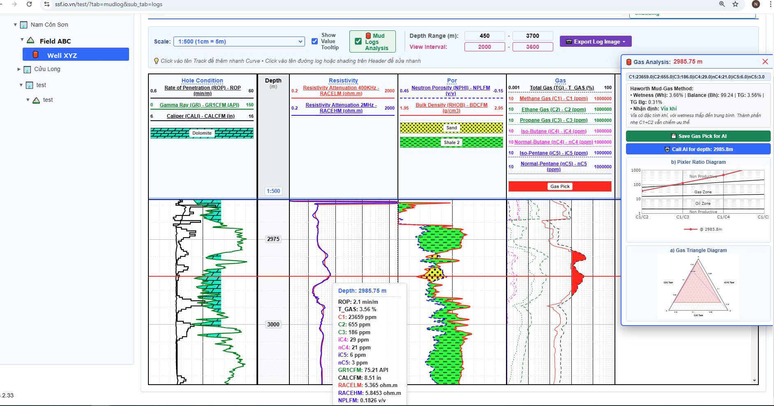This screenshot has height=406, width=774.
Task: Click the Nam Côn Son grid icon
Action: coord(24,25)
